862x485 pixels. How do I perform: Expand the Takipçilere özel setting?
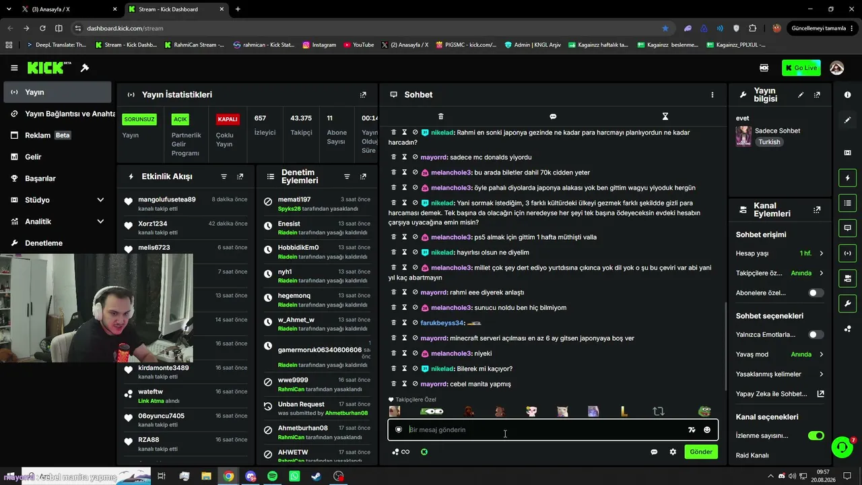780,273
